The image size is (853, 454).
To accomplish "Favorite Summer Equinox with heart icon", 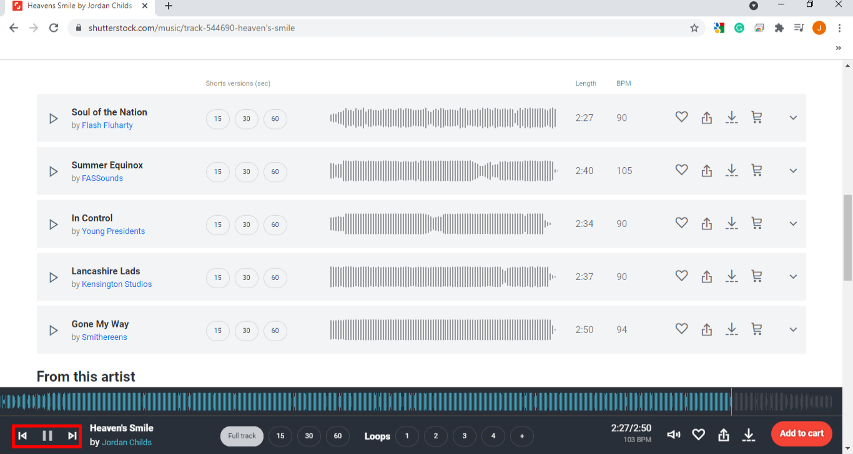I will pyautogui.click(x=681, y=170).
